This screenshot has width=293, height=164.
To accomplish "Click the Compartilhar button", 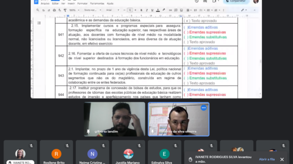I will point(236,1).
